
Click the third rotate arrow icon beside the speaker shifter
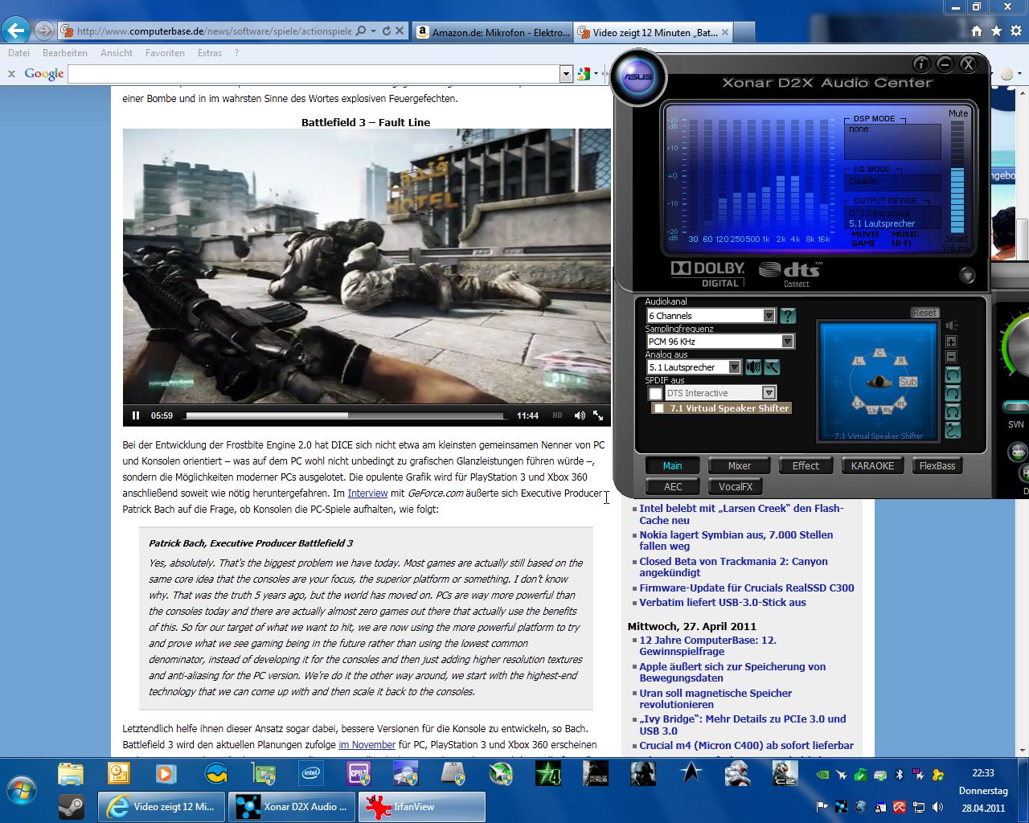coord(953,412)
